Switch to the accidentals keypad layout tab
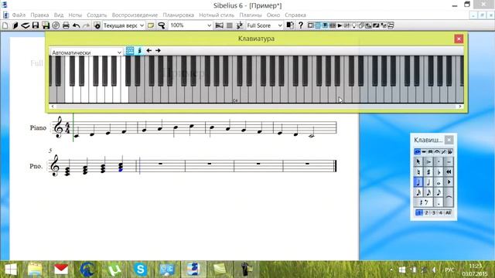 click(450, 152)
